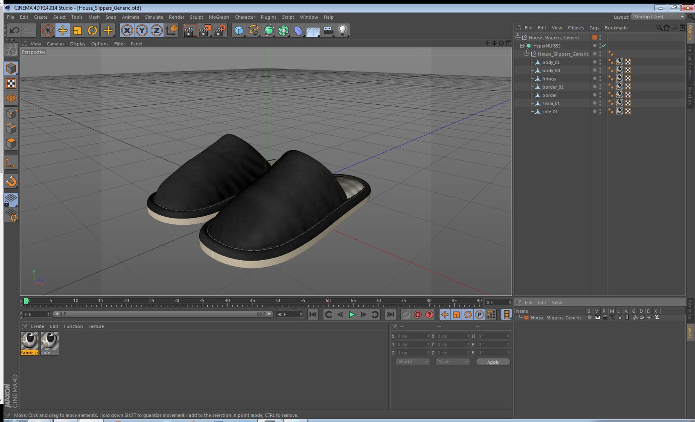This screenshot has width=695, height=422.
Task: Toggle snapping magnet icon
Action: 11,181
